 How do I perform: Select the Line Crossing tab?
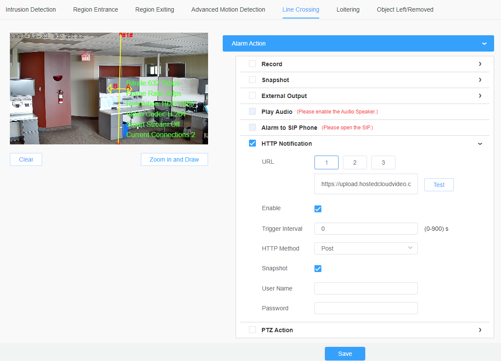coord(301,9)
